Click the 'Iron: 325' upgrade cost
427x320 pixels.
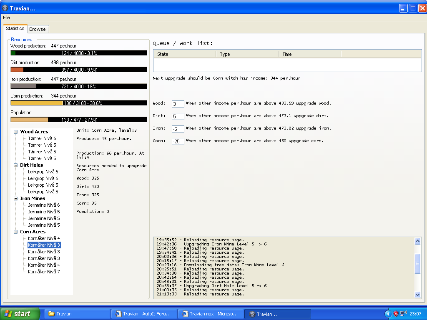click(88, 195)
